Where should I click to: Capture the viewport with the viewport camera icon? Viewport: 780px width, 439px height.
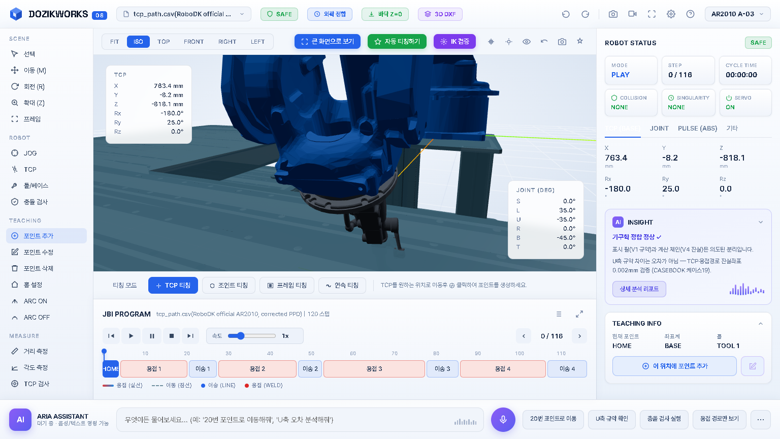tap(562, 42)
